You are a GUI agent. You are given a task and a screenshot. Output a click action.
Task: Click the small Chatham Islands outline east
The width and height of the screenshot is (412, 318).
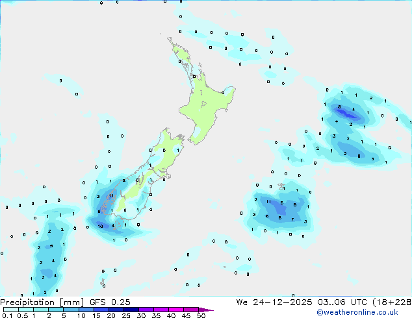click(x=281, y=186)
